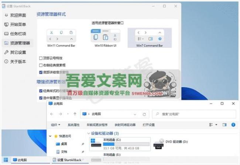Screen dimensions: 240x165
Task: Select 快速访问 in the navigation tree
Action: [x=65, y=136]
